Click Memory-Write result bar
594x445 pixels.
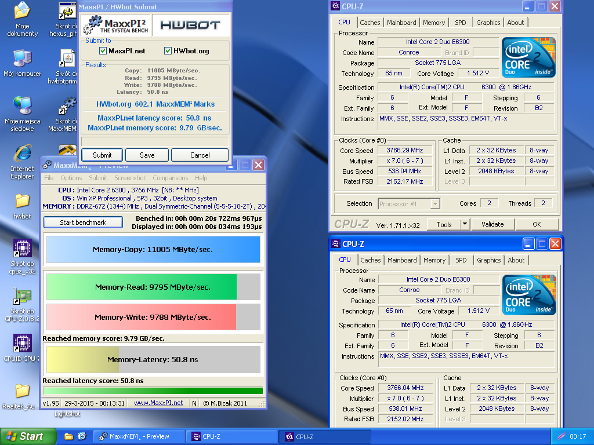[153, 317]
